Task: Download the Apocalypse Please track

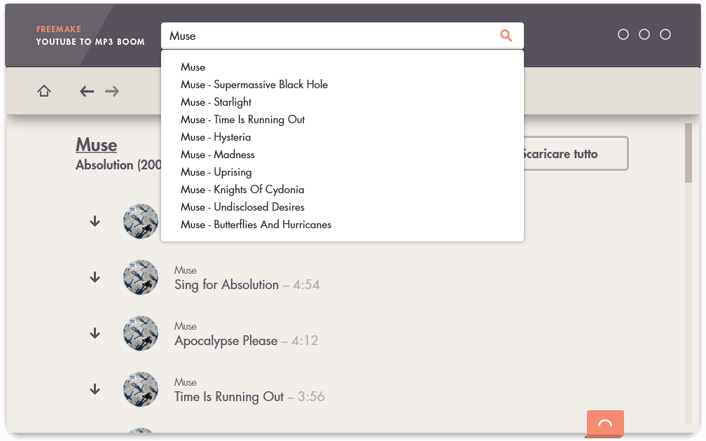Action: point(95,333)
